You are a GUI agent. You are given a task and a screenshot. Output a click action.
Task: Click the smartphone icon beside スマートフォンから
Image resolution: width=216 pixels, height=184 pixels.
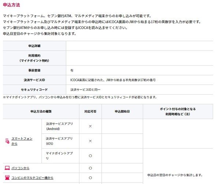pyautogui.click(x=7, y=141)
